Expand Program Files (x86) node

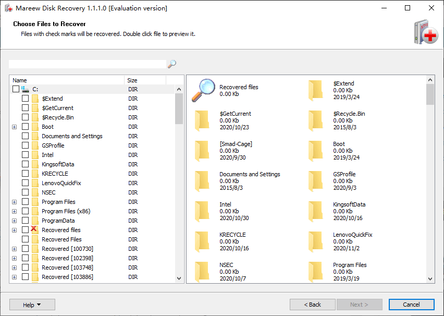[x=15, y=211]
